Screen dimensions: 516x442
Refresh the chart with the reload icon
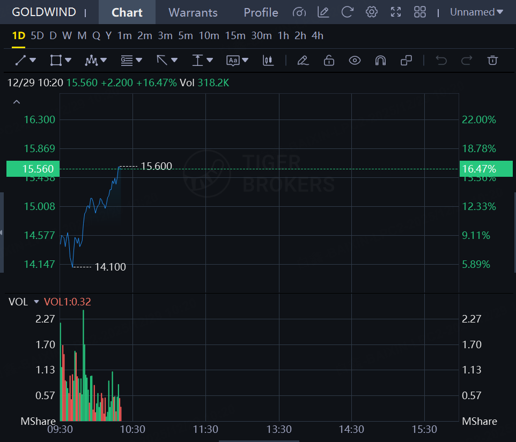tap(348, 12)
